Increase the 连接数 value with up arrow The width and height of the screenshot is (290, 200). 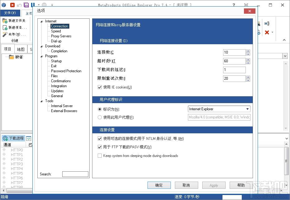248,51
